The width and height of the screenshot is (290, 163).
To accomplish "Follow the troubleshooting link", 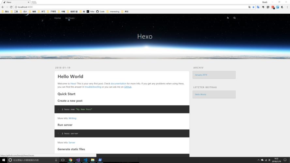I will coord(93,87).
